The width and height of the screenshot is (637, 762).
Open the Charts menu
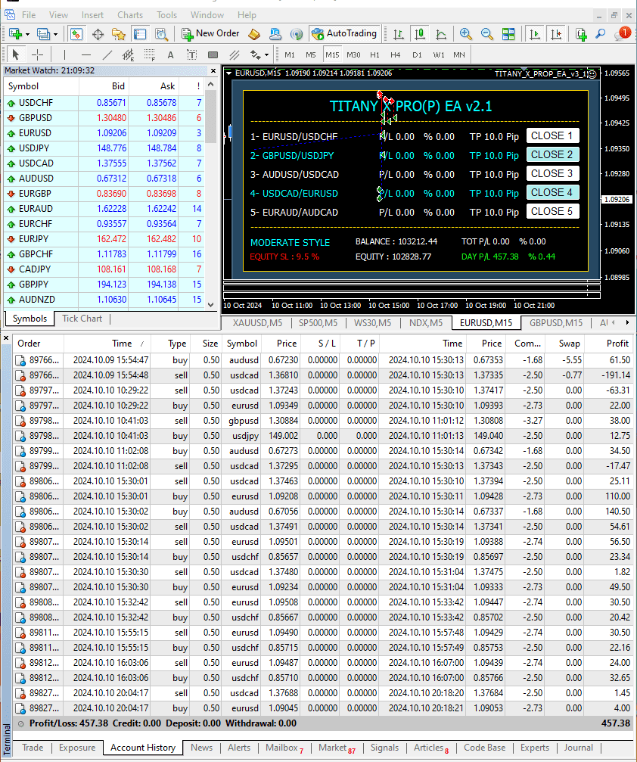click(130, 15)
